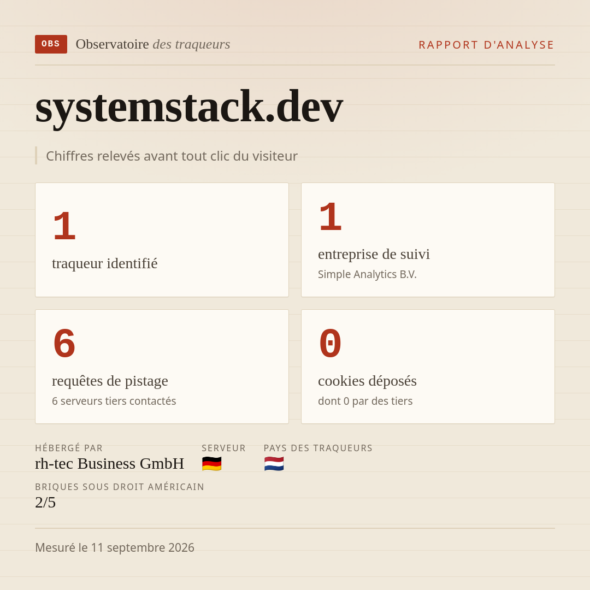Click the 'entreprise de suivi' label
590x590 pixels.
[374, 254]
